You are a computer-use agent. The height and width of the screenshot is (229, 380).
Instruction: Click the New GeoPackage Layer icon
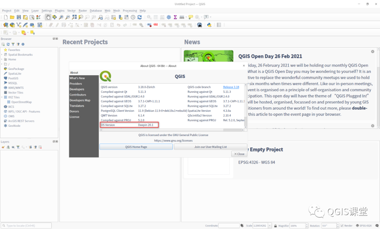(12, 25)
